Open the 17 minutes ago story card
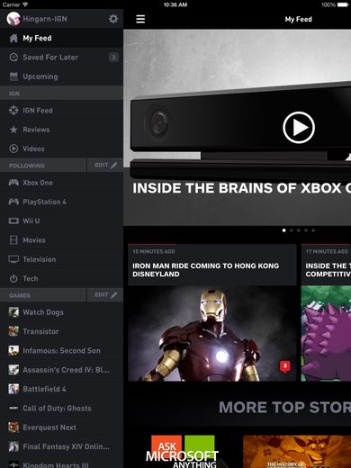 [326, 312]
